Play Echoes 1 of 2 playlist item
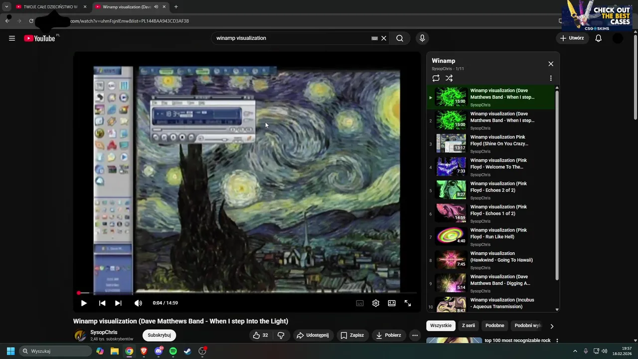The image size is (638, 359). point(491,214)
